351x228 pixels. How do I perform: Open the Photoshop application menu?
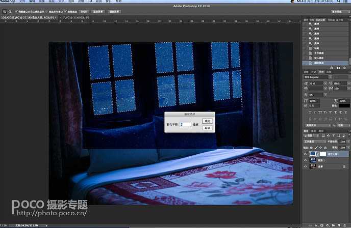[x=8, y=1]
